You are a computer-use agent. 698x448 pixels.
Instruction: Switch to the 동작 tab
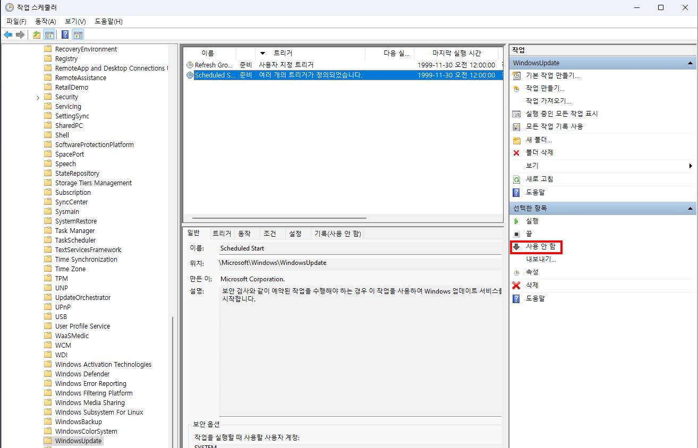click(244, 234)
